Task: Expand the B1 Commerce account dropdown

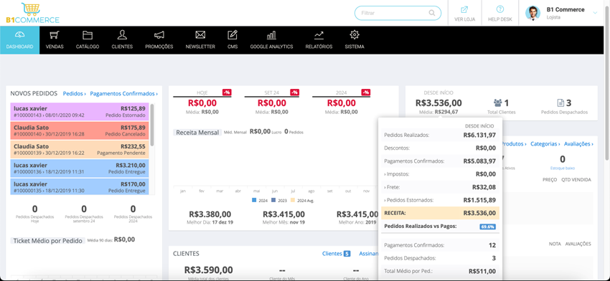Action: click(595, 13)
